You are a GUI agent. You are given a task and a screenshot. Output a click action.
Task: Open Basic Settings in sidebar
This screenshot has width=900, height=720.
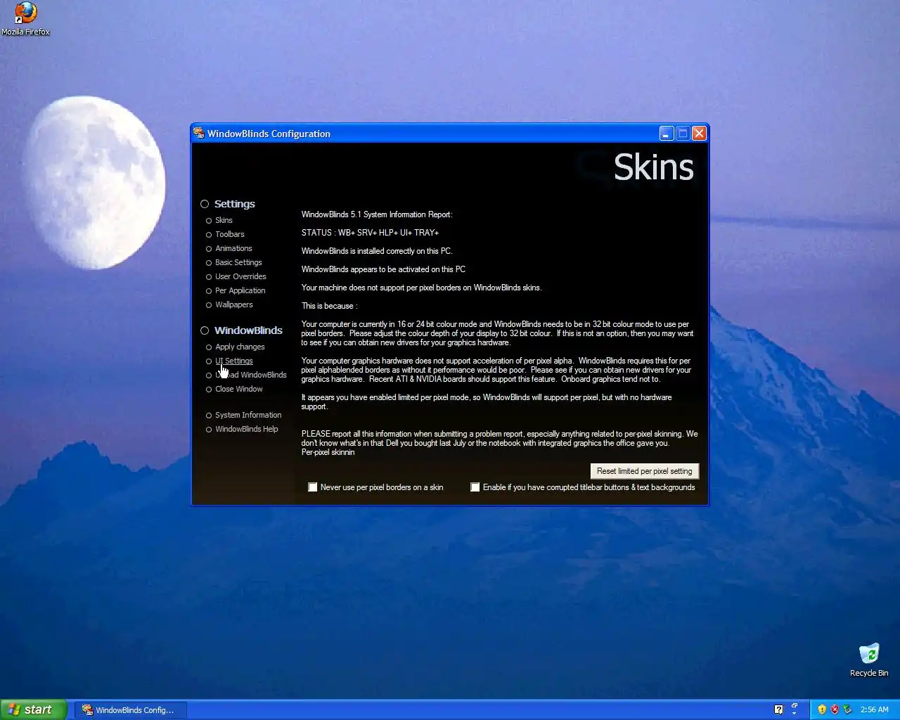point(238,262)
